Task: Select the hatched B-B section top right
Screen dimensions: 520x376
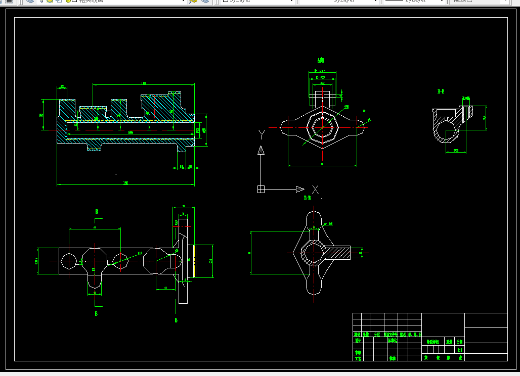Action: 453,124
